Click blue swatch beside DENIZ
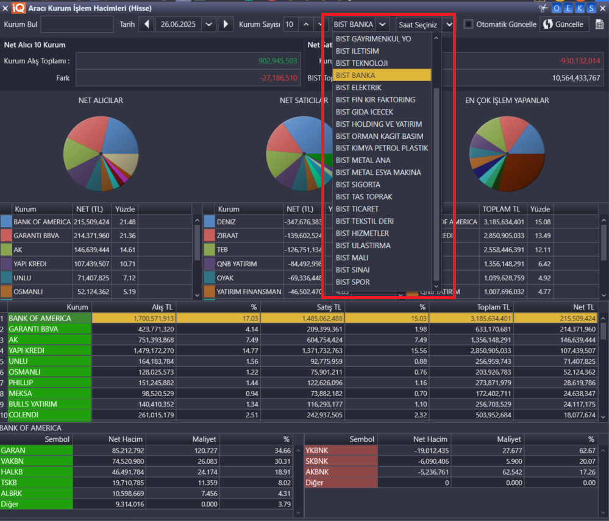 click(209, 222)
